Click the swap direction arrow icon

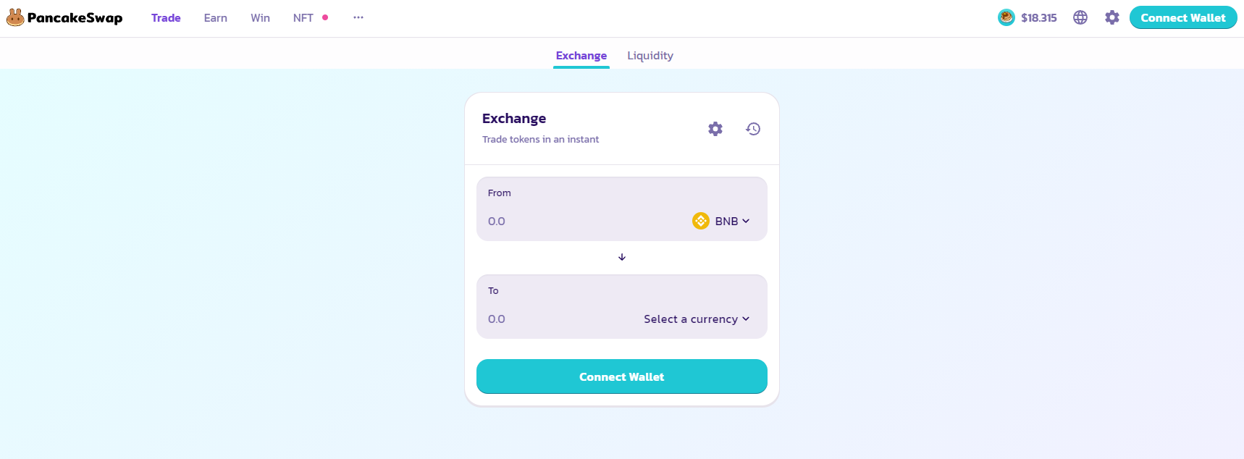tap(622, 257)
